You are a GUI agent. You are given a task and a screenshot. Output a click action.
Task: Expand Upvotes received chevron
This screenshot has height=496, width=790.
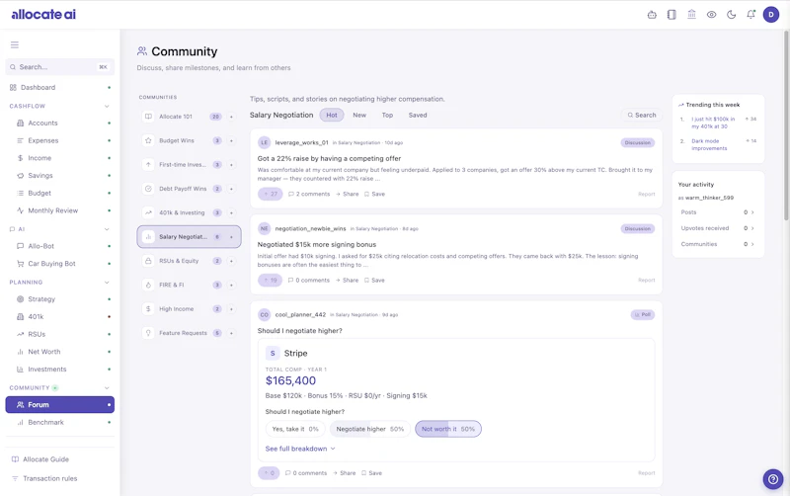[752, 228]
